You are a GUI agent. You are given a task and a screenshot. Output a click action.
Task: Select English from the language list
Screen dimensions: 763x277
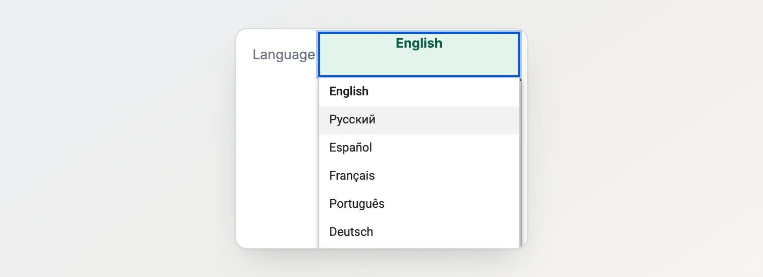point(419,92)
